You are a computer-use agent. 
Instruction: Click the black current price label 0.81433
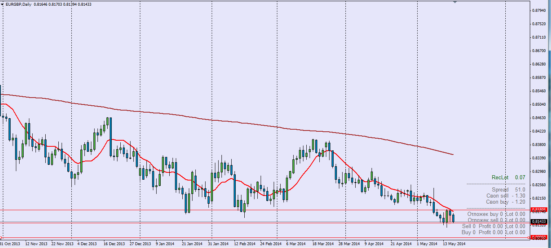click(538, 221)
